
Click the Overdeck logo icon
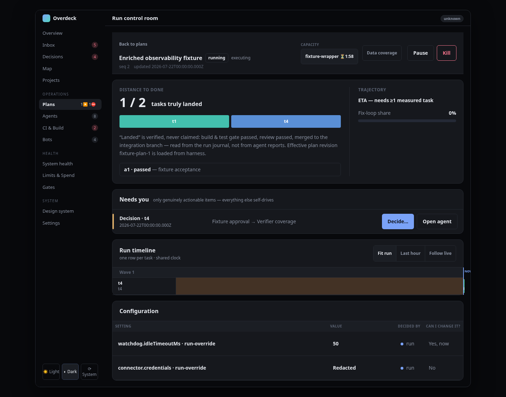[46, 18]
